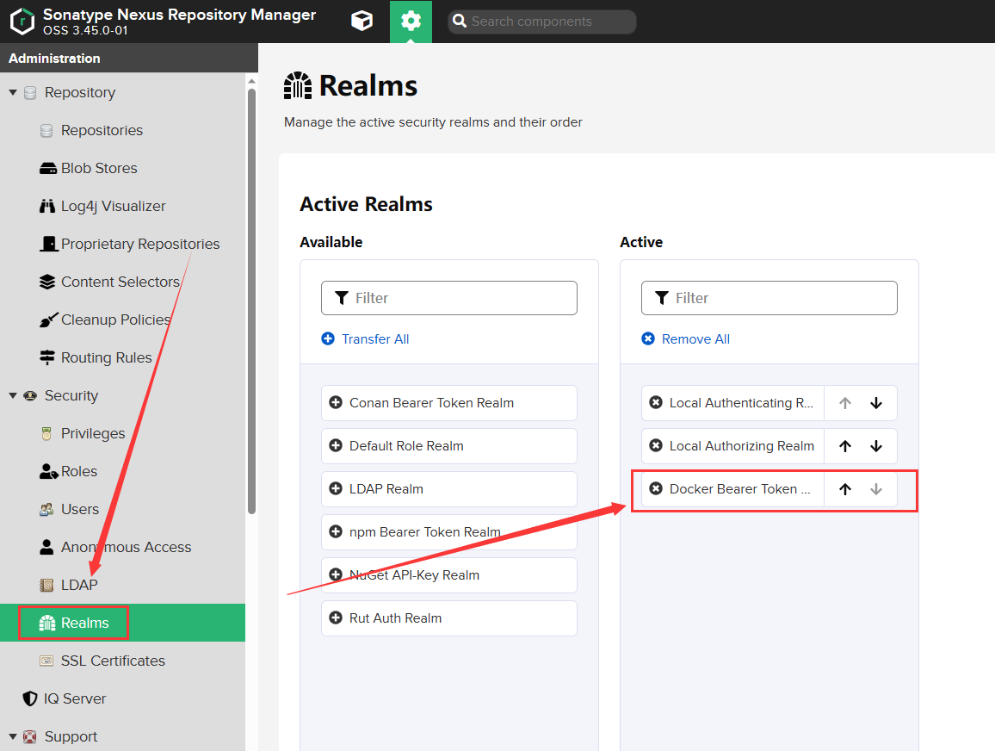
Task: Open Privileges page
Action: 93,433
